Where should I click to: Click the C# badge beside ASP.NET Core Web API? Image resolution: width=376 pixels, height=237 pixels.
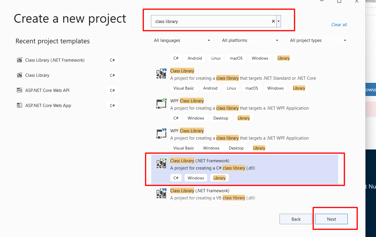pos(112,90)
